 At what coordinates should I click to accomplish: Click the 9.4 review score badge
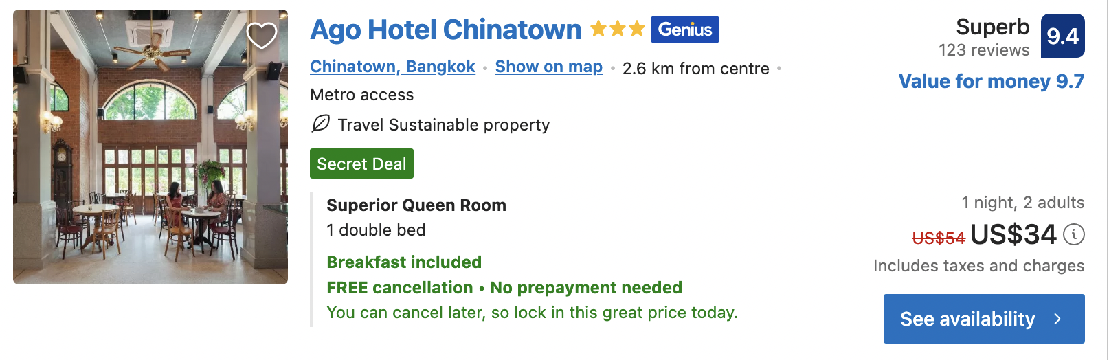1062,36
